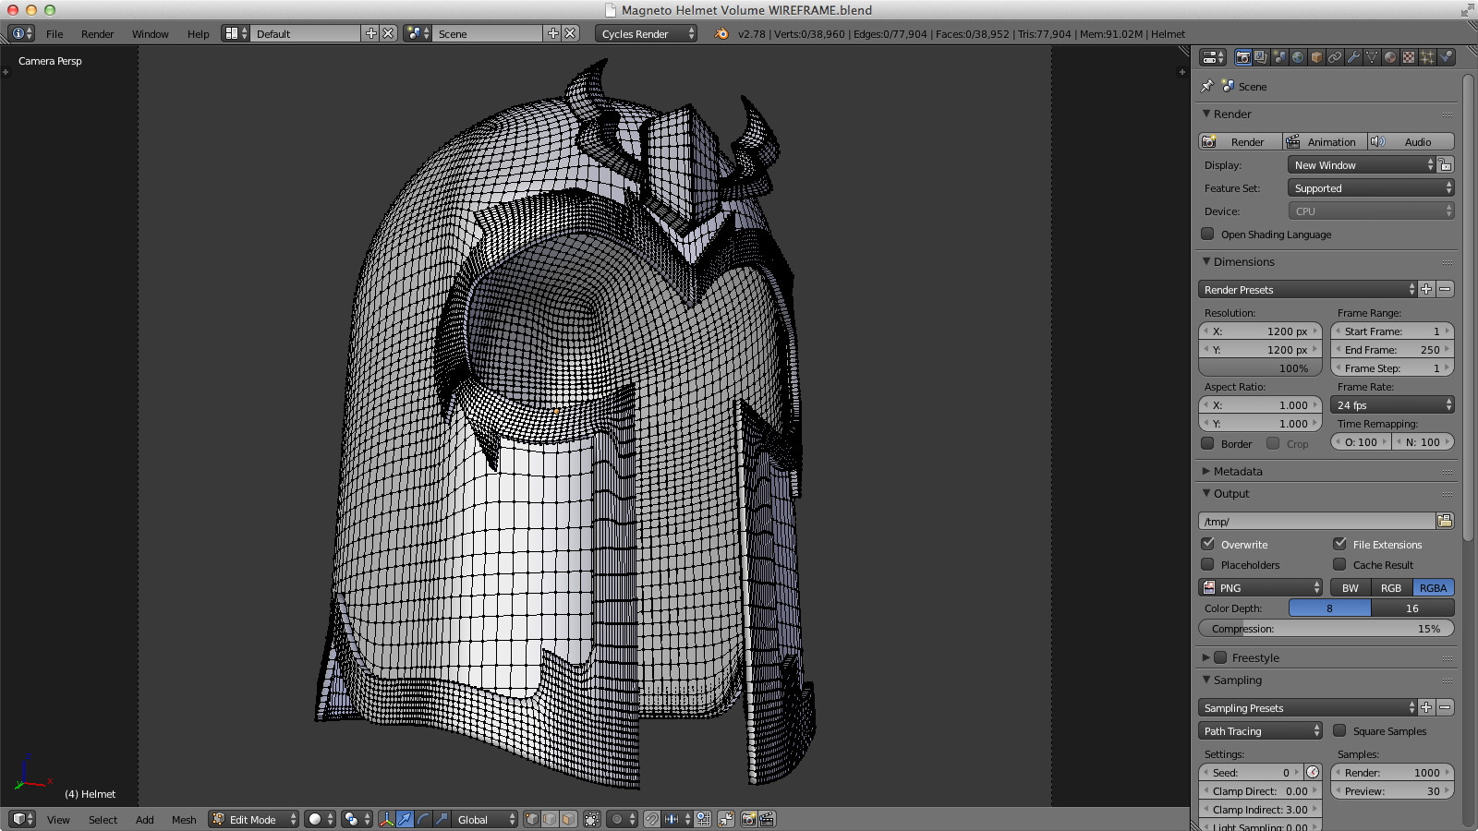
Task: Enable the Freestyle checkbox
Action: 1220,657
